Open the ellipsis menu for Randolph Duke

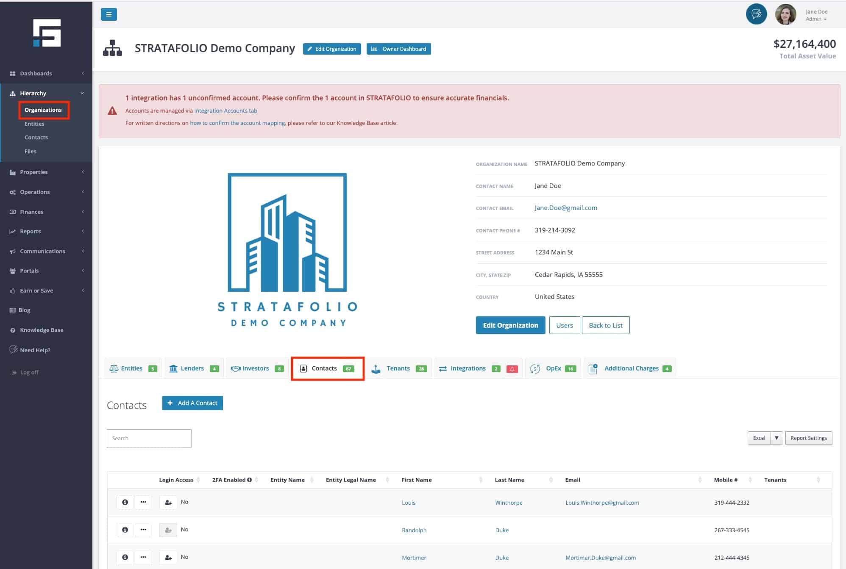(x=143, y=530)
